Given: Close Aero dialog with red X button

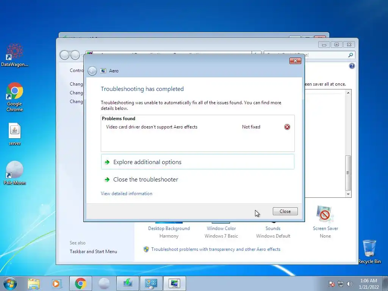Looking at the screenshot, I should coord(295,61).
